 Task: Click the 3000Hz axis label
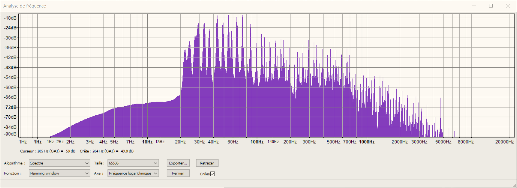pyautogui.click(x=419, y=142)
